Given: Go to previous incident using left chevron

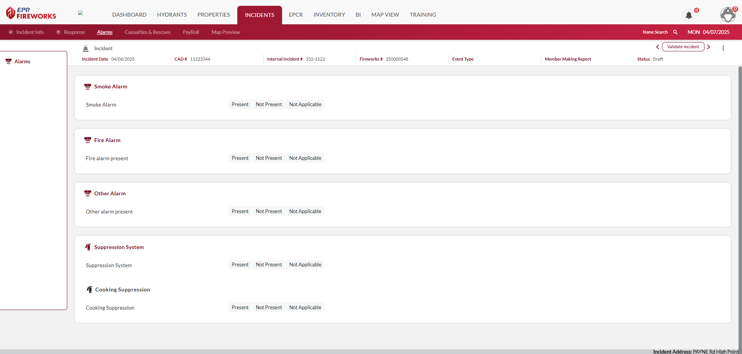Looking at the screenshot, I should pyautogui.click(x=657, y=47).
